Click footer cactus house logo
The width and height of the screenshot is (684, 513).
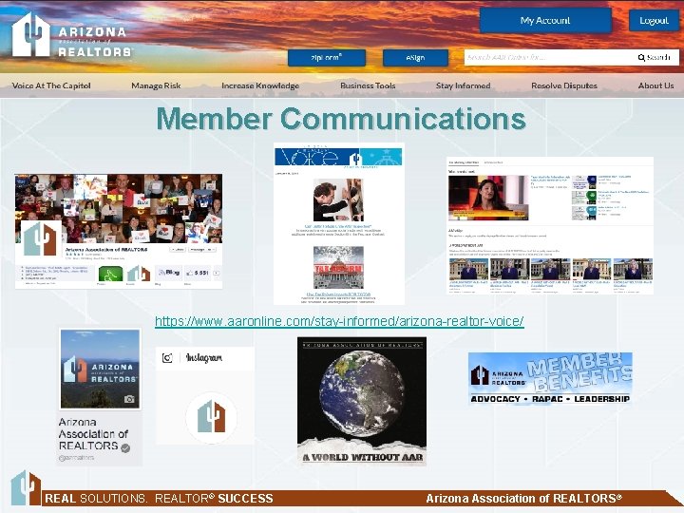point(26,487)
